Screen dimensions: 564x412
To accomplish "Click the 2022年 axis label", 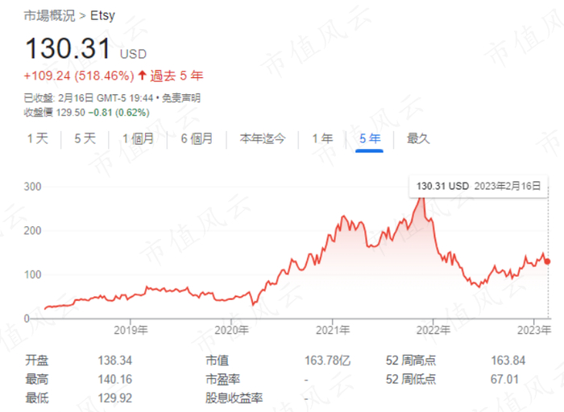I will click(433, 330).
